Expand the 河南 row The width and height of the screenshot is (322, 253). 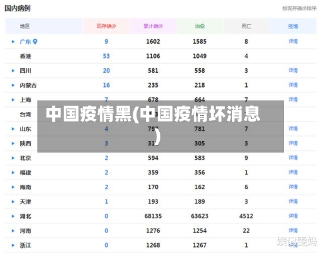point(13,230)
